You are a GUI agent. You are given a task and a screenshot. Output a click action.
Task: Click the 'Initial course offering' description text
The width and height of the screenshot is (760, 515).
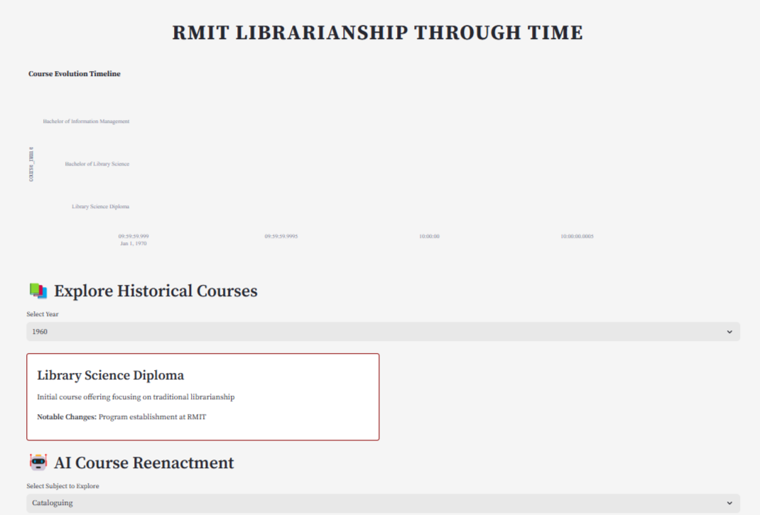(x=136, y=396)
